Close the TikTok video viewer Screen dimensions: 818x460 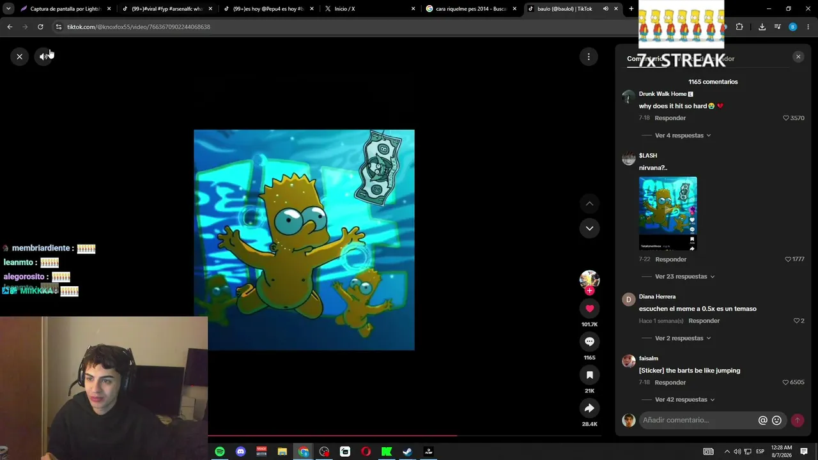coord(20,57)
